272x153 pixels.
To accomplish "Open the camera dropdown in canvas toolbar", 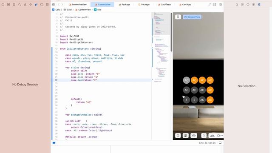I will coord(220,136).
